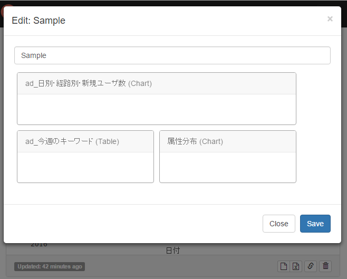The width and height of the screenshot is (347, 279).
Task: Click the empty body of the 新規ユーザ数 chart widget
Action: click(157, 109)
